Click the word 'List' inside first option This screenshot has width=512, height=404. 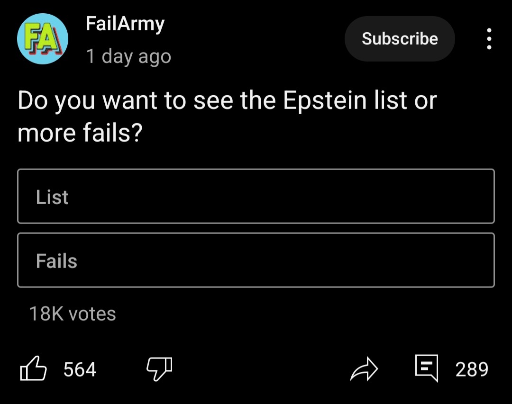(x=52, y=197)
